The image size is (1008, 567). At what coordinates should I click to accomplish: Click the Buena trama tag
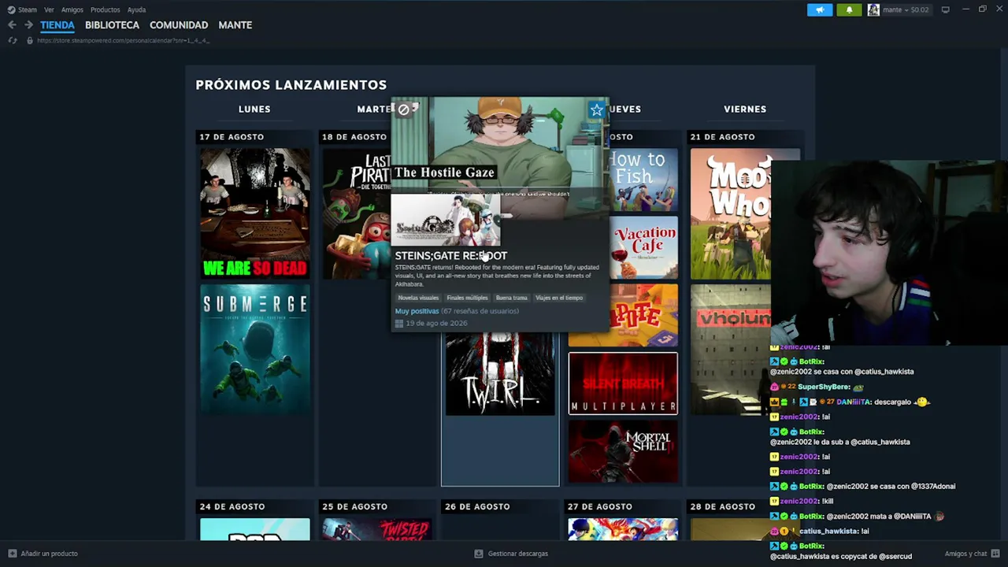coord(512,298)
